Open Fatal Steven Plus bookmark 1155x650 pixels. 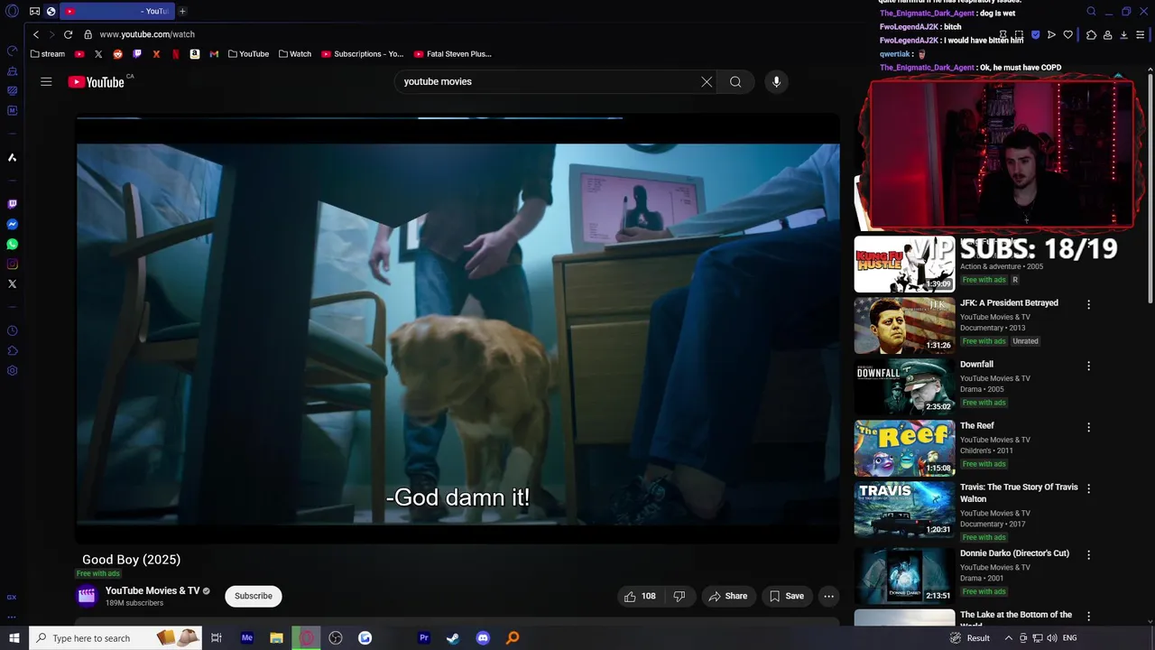453,54
